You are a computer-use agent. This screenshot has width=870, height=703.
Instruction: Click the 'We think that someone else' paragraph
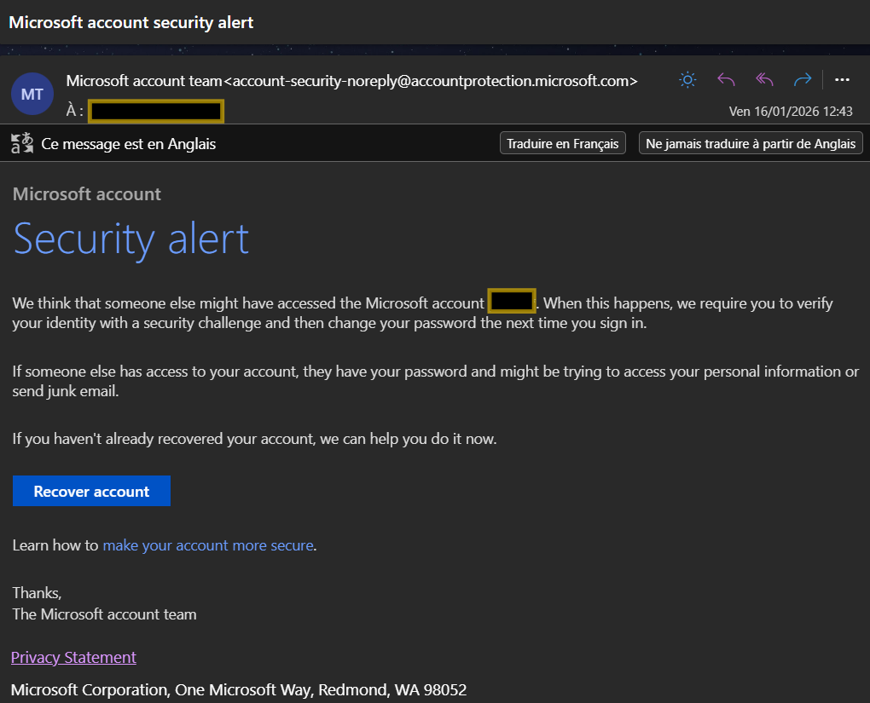click(x=423, y=313)
